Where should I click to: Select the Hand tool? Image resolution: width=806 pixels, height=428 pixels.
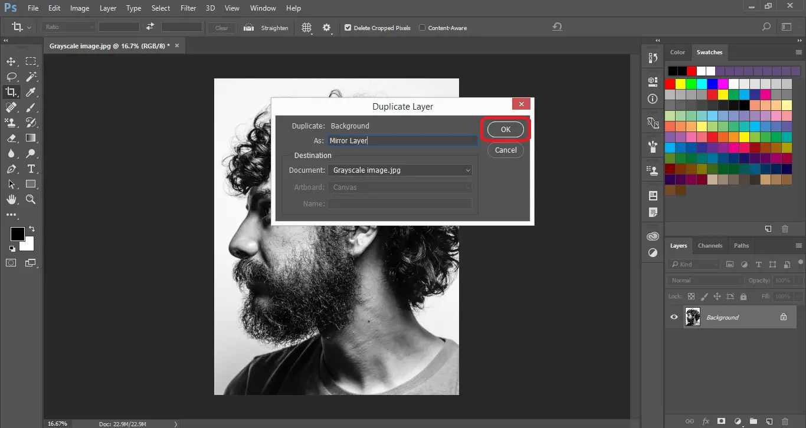point(11,200)
